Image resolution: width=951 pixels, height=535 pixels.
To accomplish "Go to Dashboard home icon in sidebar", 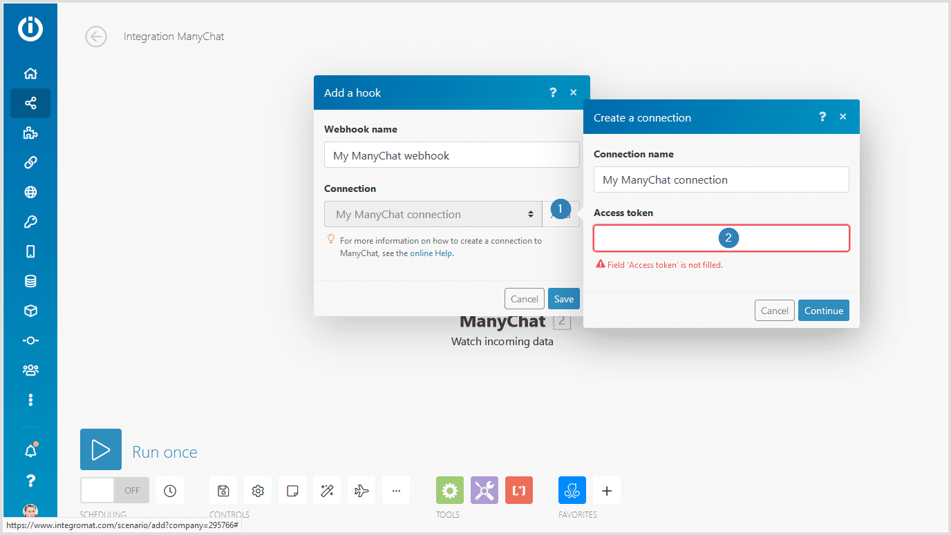I will point(30,73).
